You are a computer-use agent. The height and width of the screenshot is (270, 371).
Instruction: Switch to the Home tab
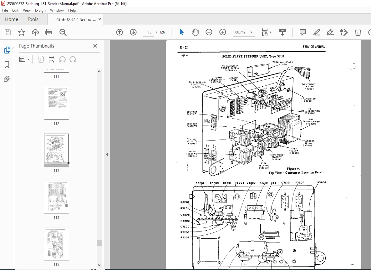(x=12, y=19)
